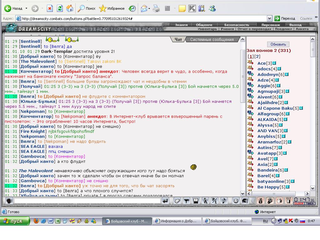Refresh the page with the reload icon
This screenshot has width=320, height=240.
[60, 8]
